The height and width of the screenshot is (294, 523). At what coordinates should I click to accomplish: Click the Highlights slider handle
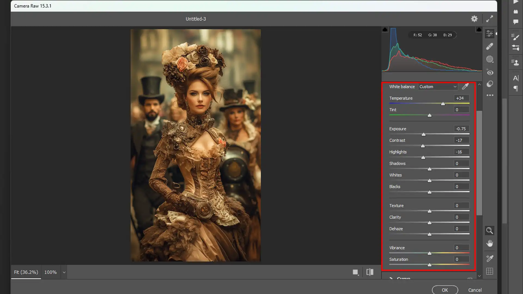(423, 158)
